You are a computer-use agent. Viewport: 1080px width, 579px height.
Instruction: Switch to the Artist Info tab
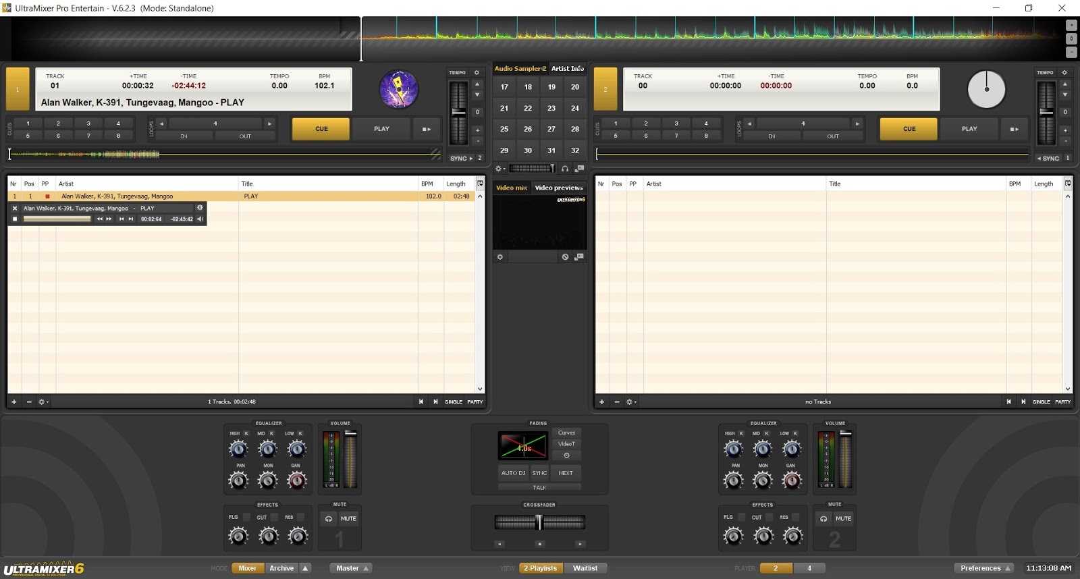pos(568,68)
